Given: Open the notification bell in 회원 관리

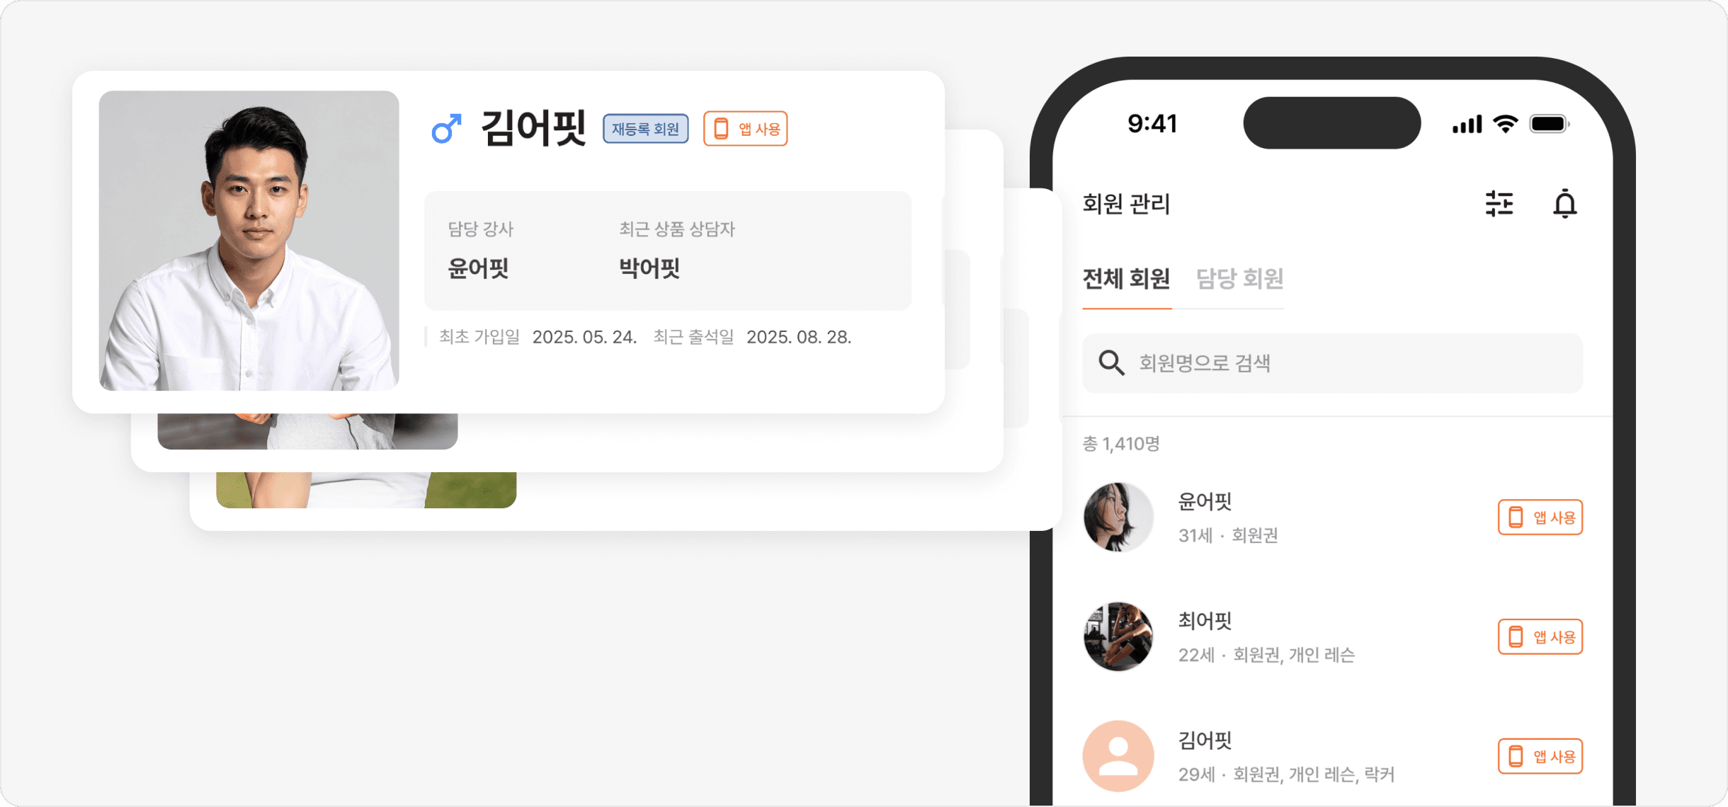Looking at the screenshot, I should (1566, 205).
